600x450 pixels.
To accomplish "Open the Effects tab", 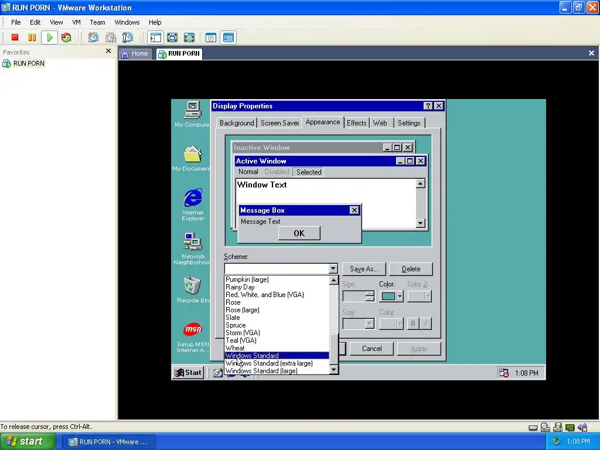I will [x=357, y=123].
